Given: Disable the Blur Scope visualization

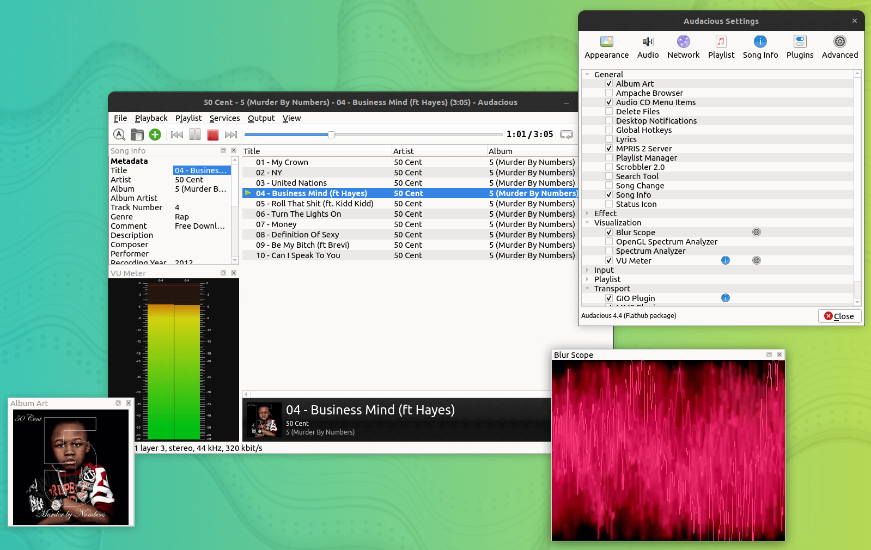Looking at the screenshot, I should pyautogui.click(x=609, y=233).
